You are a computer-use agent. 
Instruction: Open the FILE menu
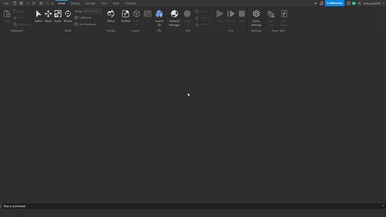(x=6, y=4)
